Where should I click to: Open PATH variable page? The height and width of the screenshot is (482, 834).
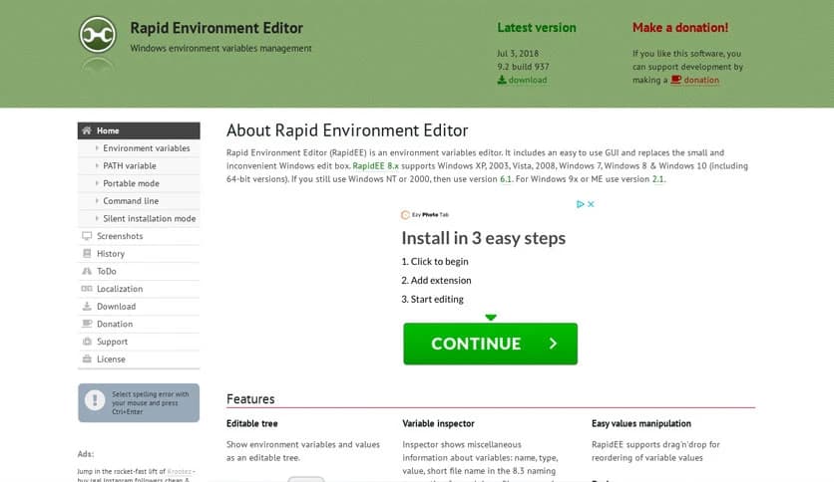[139, 165]
